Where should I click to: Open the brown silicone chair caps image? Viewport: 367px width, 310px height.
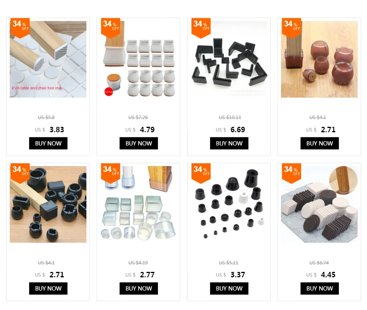[x=319, y=59]
